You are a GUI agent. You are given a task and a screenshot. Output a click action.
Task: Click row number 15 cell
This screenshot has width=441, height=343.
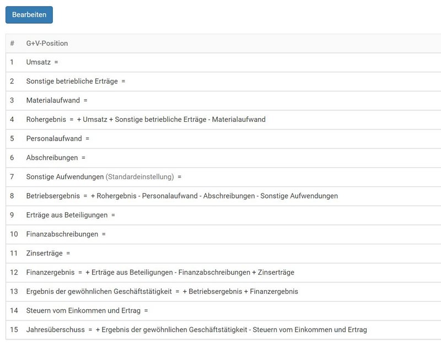click(14, 330)
